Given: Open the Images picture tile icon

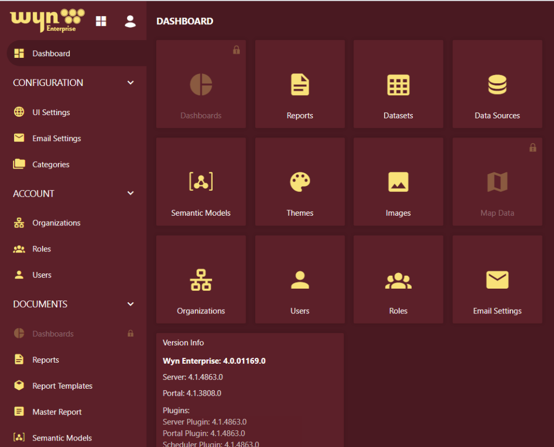Looking at the screenshot, I should [398, 182].
